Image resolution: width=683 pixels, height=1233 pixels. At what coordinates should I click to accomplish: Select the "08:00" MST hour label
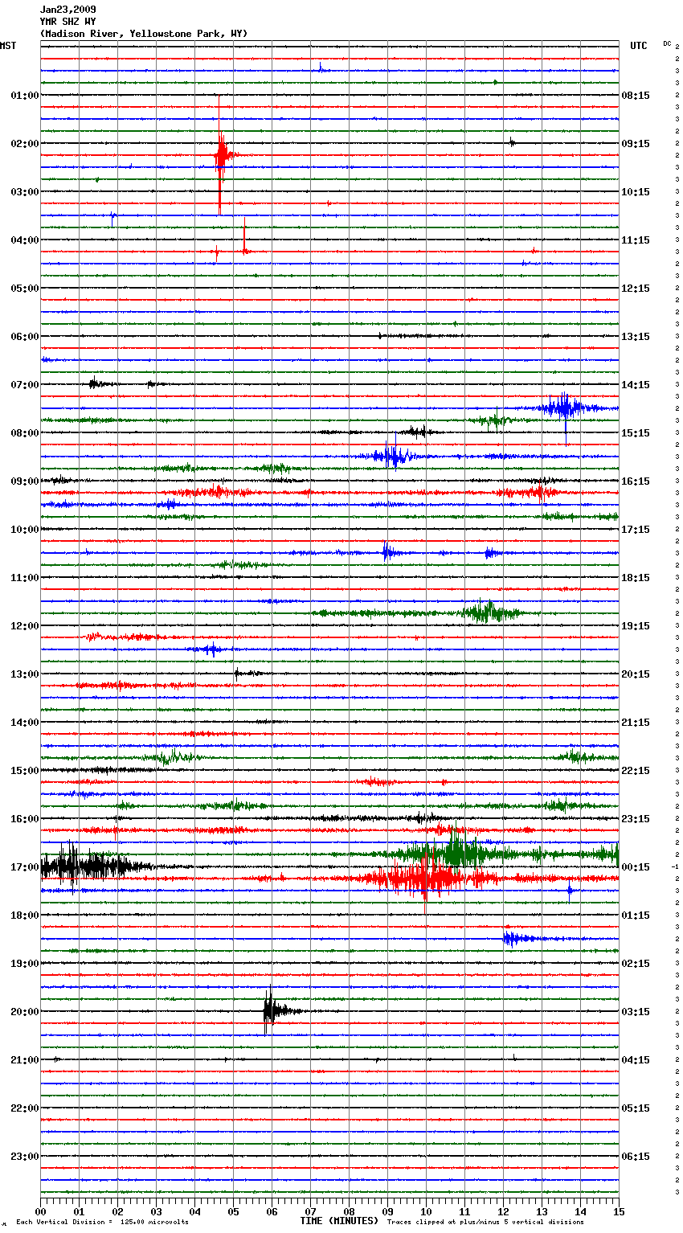pos(25,433)
